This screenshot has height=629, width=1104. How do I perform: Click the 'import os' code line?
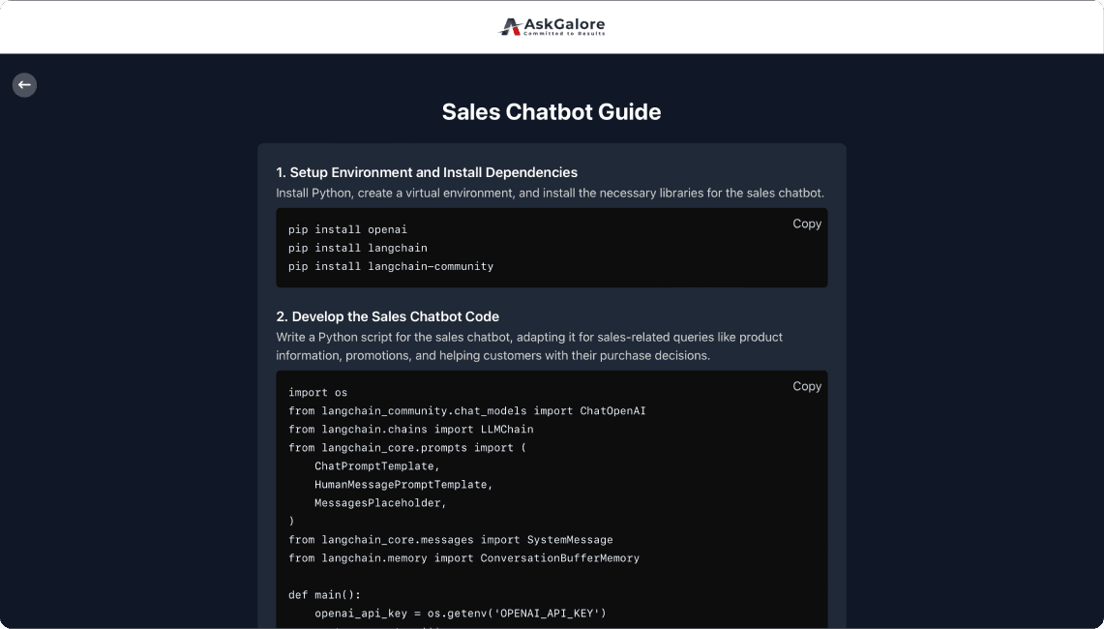317,392
